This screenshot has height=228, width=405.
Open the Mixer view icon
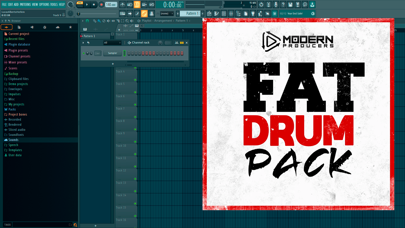click(231, 13)
